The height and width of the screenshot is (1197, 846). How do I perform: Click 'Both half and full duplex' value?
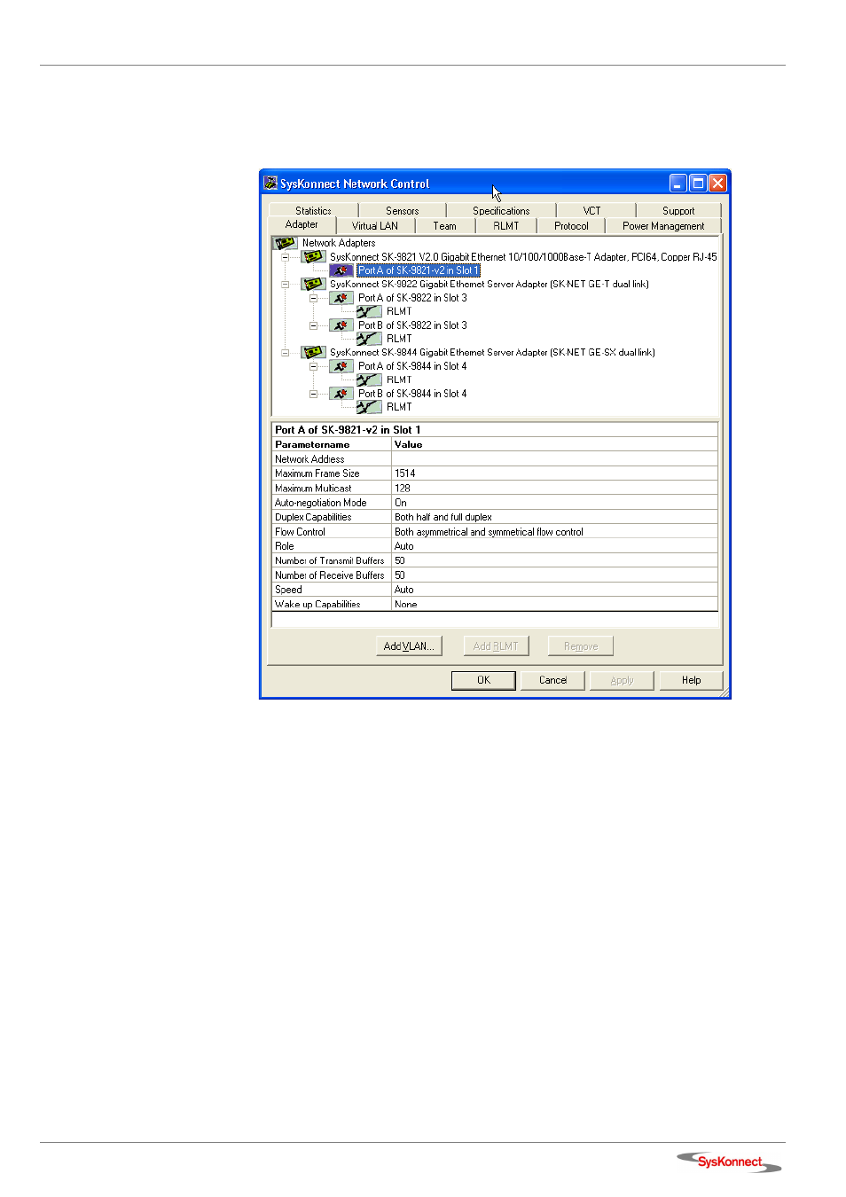pos(554,517)
